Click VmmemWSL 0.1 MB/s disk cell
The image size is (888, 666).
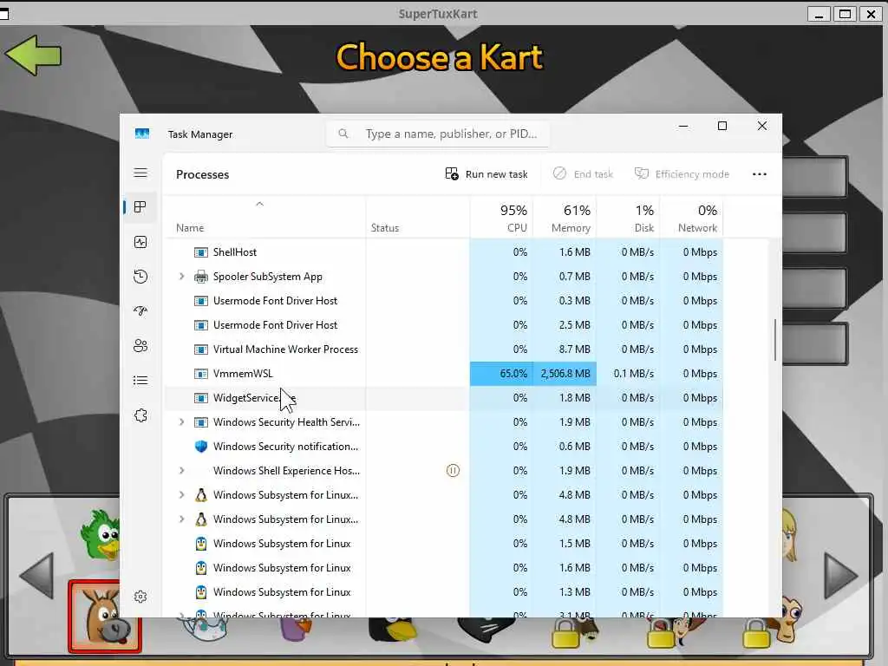[x=629, y=374]
